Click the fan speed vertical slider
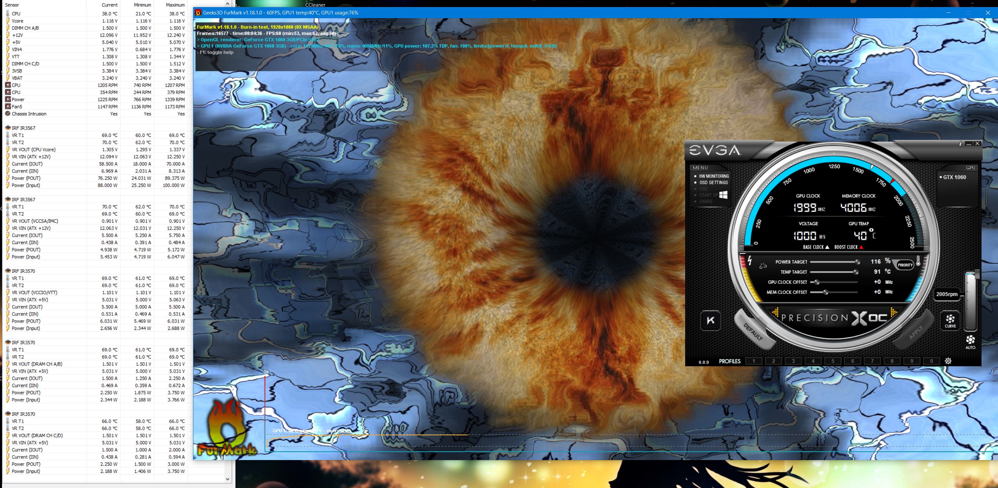 pyautogui.click(x=970, y=300)
